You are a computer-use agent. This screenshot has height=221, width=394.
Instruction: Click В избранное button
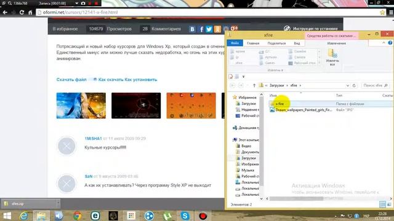[x=65, y=29]
